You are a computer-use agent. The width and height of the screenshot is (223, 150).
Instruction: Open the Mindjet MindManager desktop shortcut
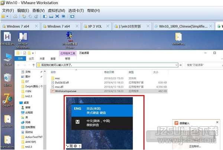(x=23, y=40)
